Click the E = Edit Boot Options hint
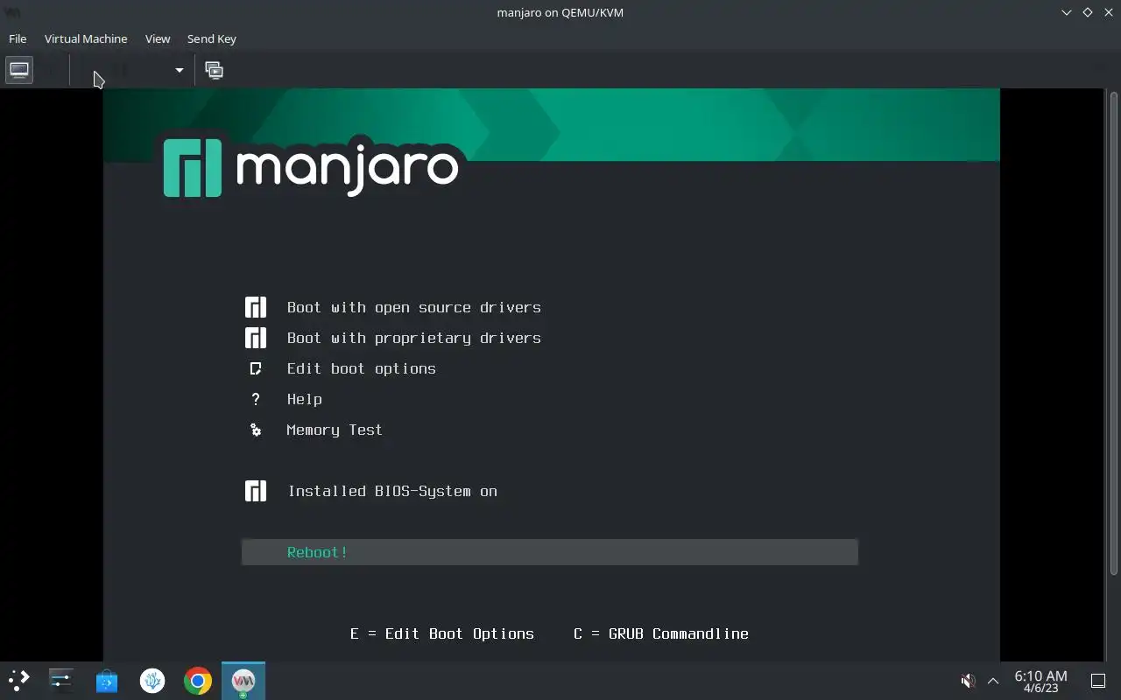This screenshot has height=700, width=1121. pos(442,633)
